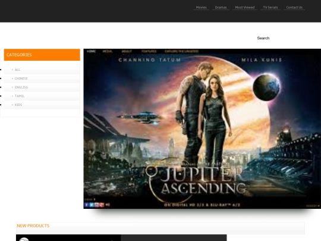321x241 pixels.
Task: Open the TV Serials section
Action: 270,7
